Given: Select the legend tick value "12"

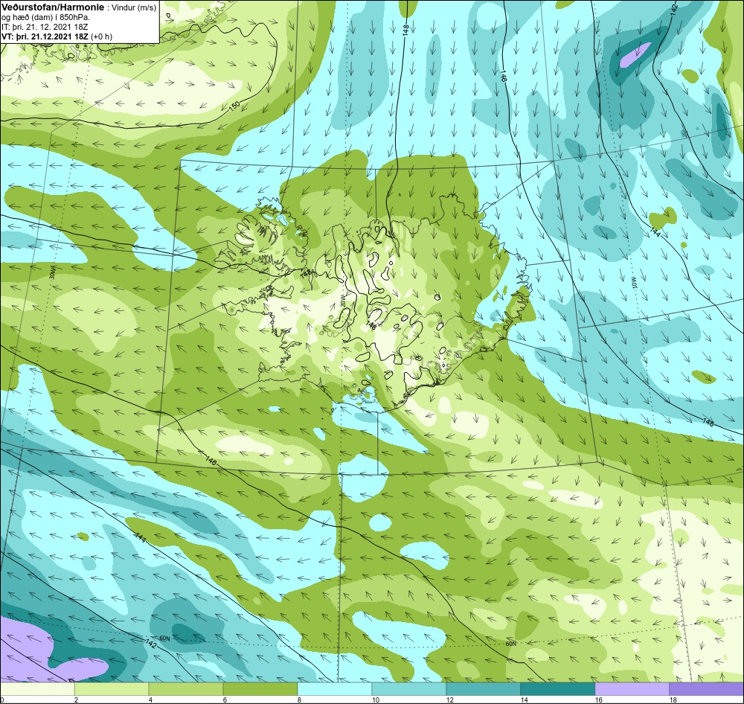Looking at the screenshot, I should point(449,700).
